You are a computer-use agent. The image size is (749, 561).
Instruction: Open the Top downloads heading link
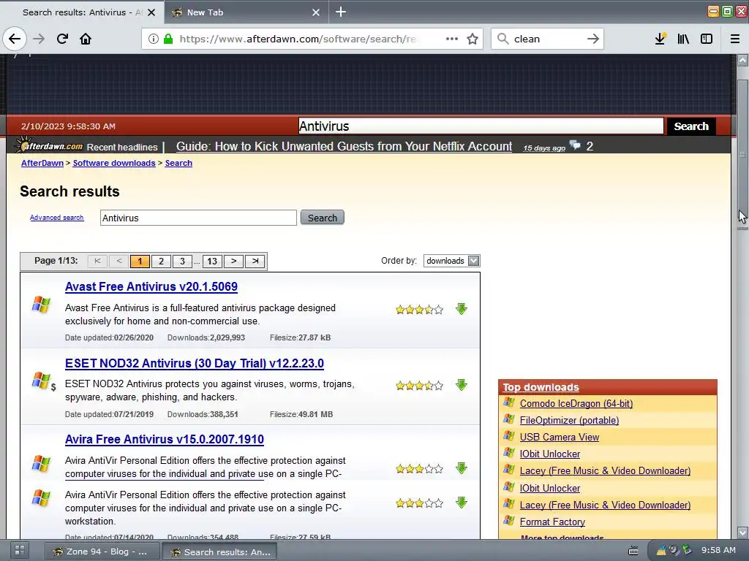[541, 387]
